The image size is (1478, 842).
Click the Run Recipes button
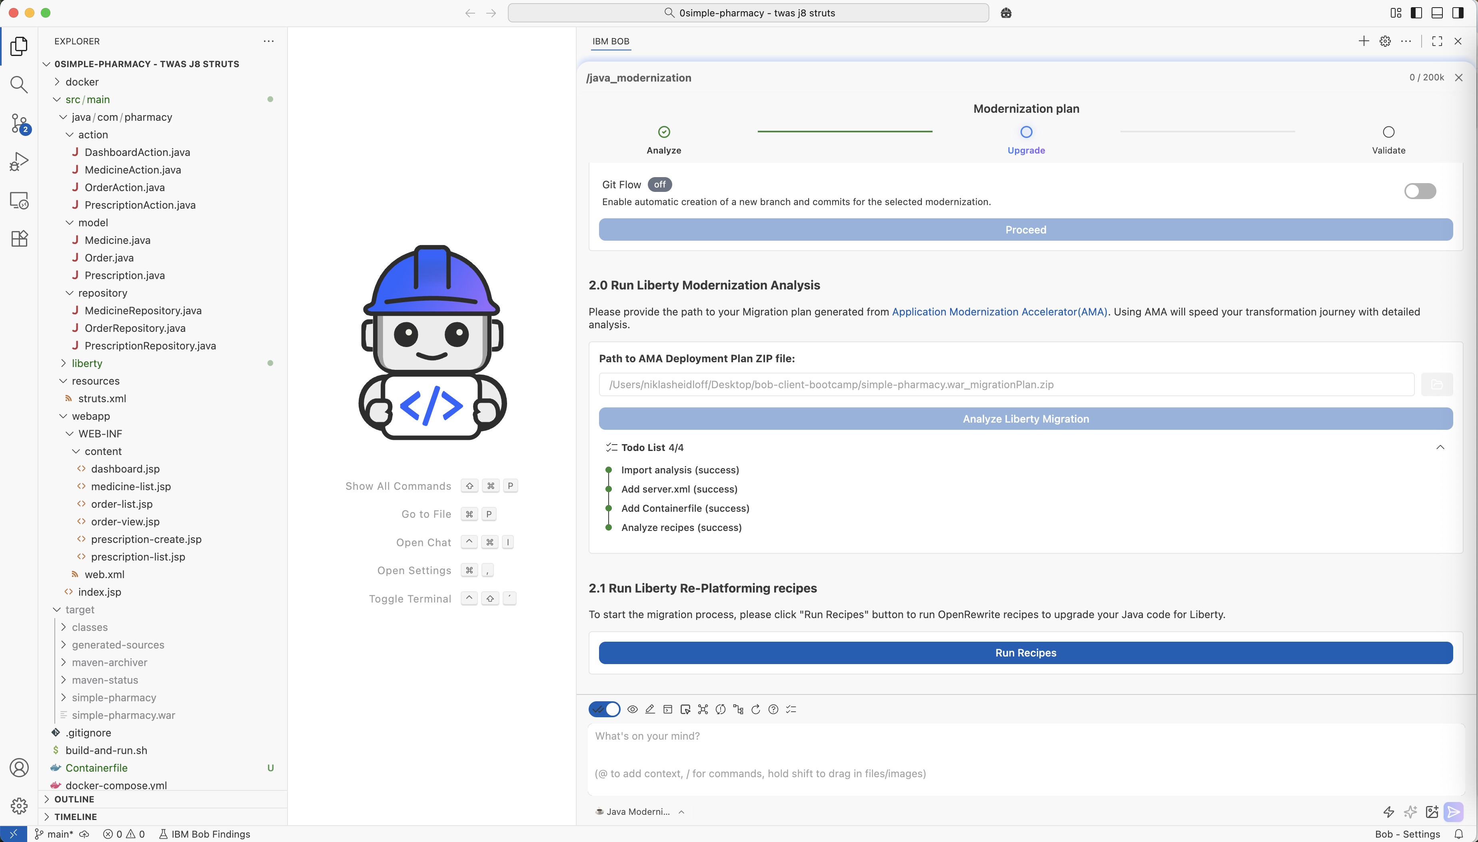pyautogui.click(x=1025, y=653)
